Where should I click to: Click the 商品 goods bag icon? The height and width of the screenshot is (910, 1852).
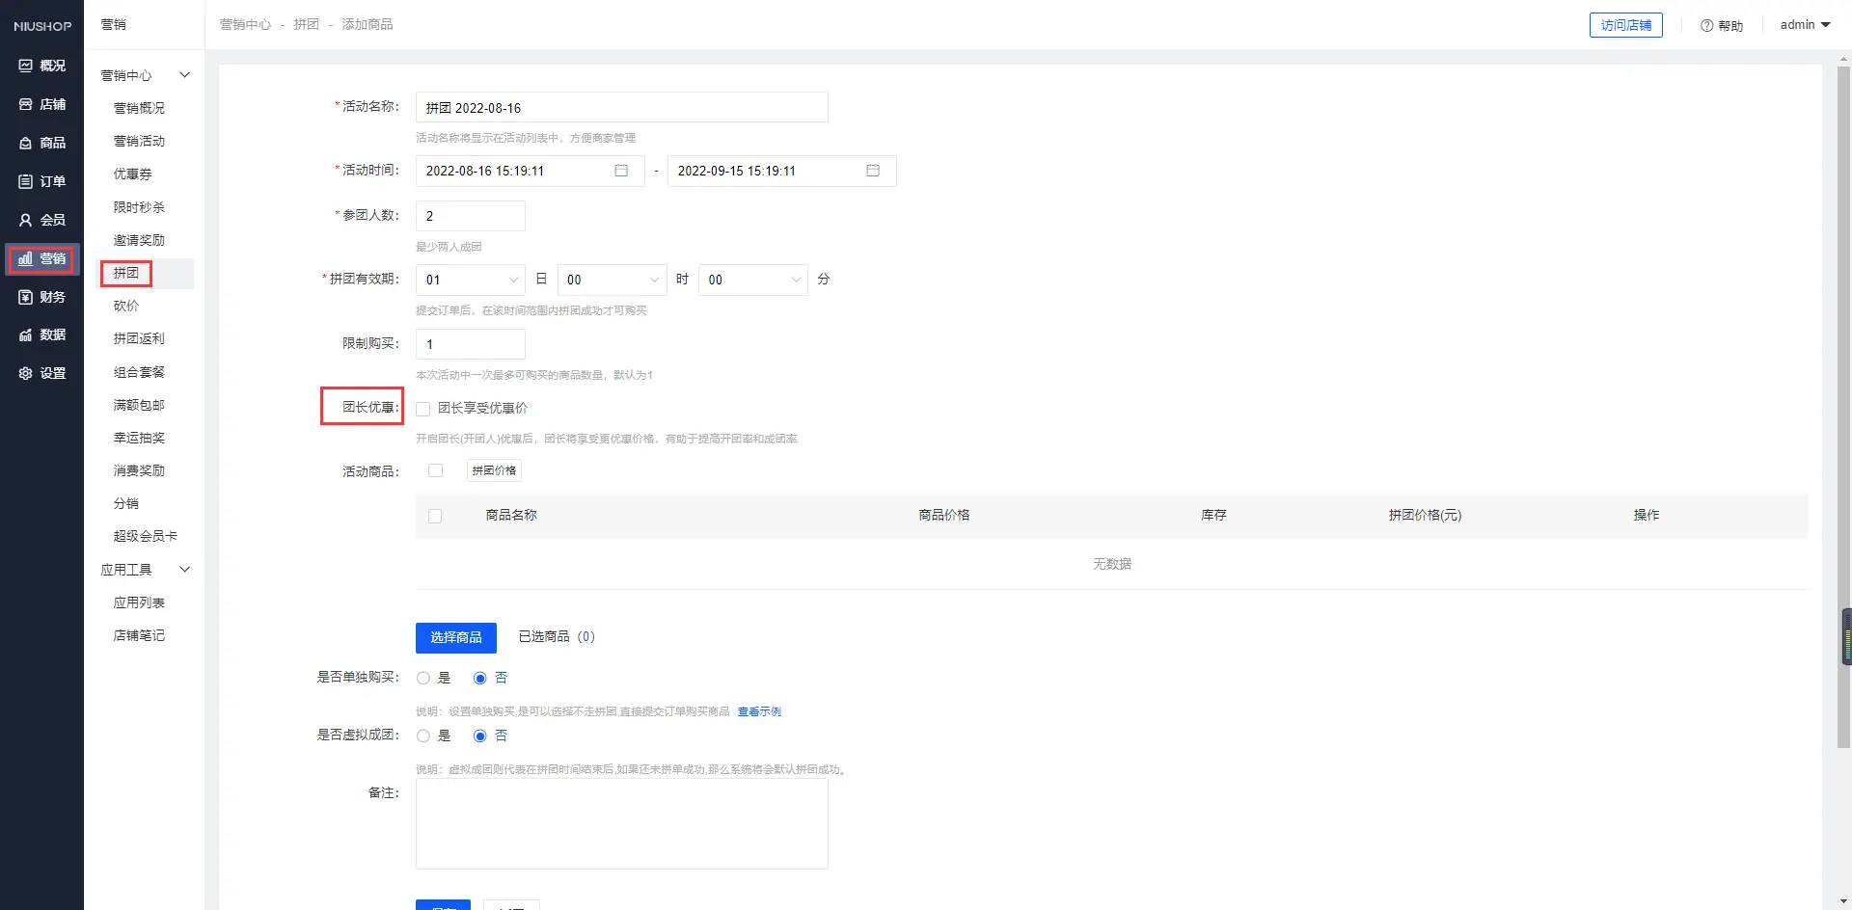pos(26,143)
